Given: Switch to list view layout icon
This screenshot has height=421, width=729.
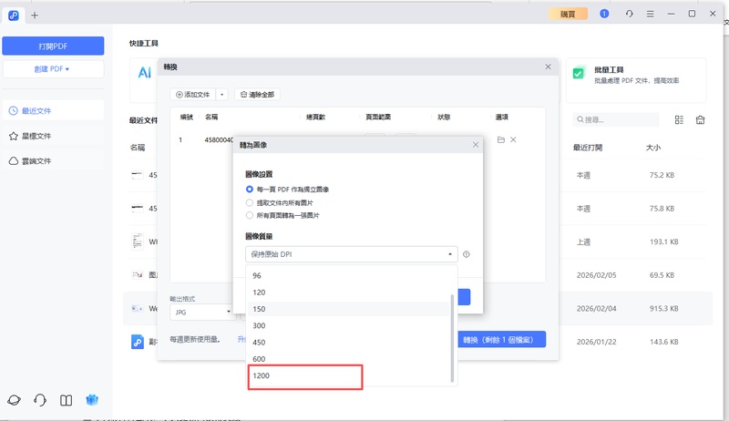Looking at the screenshot, I should coord(679,120).
